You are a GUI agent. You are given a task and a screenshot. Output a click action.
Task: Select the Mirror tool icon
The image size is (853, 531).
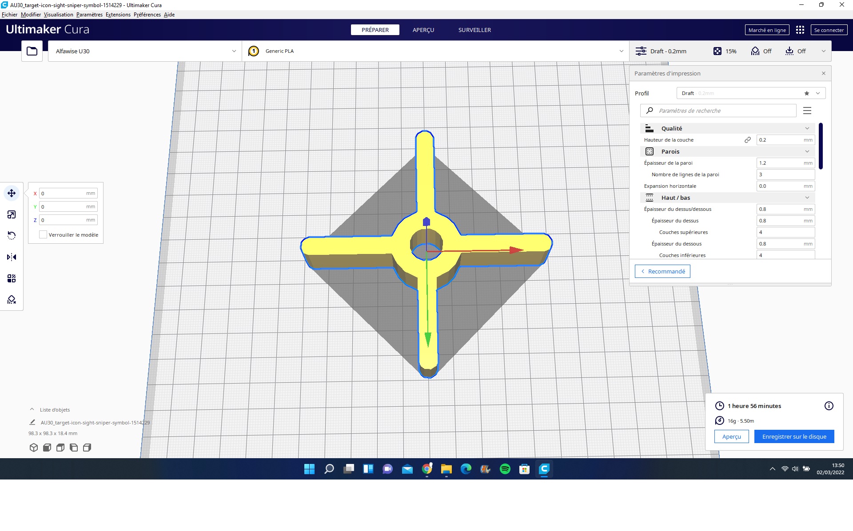pyautogui.click(x=12, y=257)
